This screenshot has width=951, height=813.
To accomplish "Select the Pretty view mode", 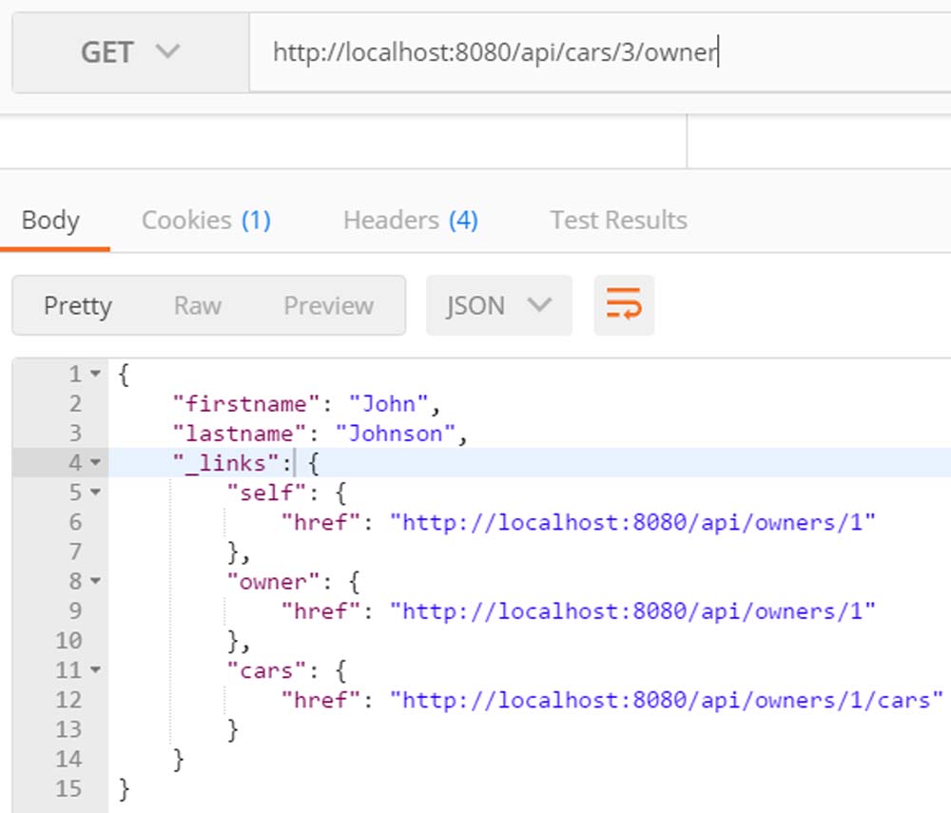I will point(78,306).
